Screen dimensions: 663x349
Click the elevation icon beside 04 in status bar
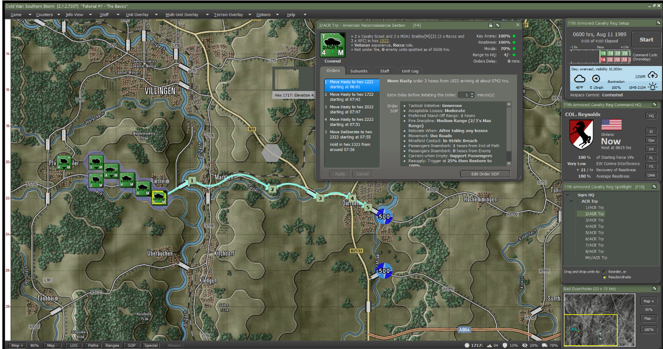click(489, 345)
